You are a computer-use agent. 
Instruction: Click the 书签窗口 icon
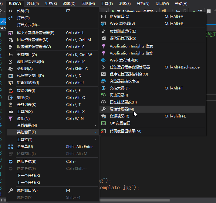(x=11, y=55)
